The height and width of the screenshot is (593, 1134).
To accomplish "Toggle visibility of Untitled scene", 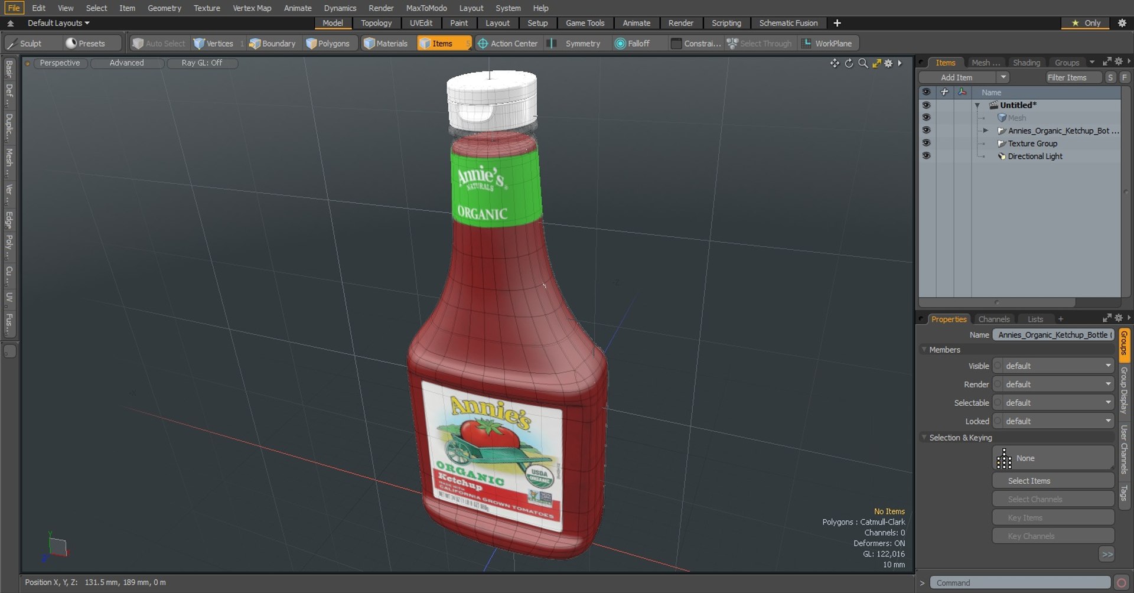I will tap(926, 105).
